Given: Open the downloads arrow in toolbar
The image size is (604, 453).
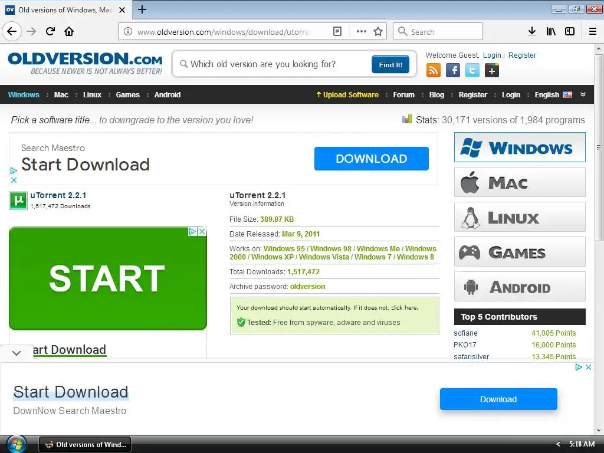Looking at the screenshot, I should click(x=532, y=31).
